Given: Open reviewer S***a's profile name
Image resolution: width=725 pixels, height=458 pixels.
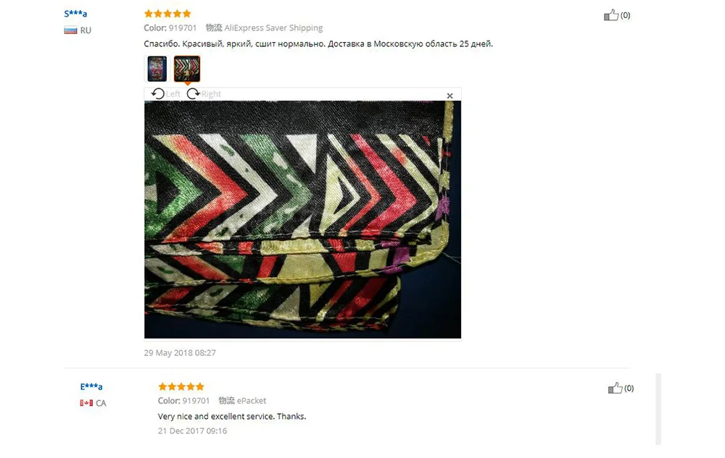Looking at the screenshot, I should (x=75, y=13).
